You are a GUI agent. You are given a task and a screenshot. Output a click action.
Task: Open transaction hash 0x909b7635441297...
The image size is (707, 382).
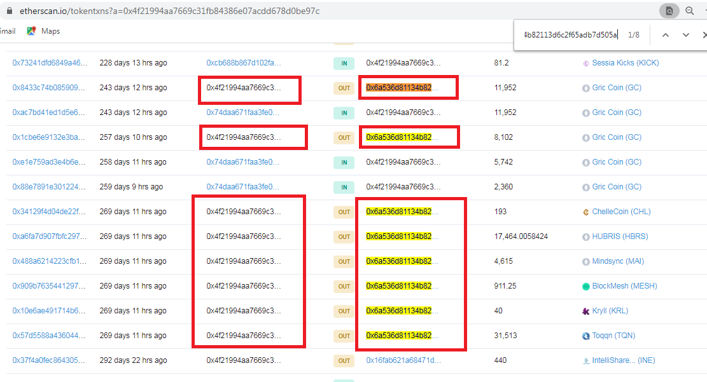pyautogui.click(x=48, y=285)
